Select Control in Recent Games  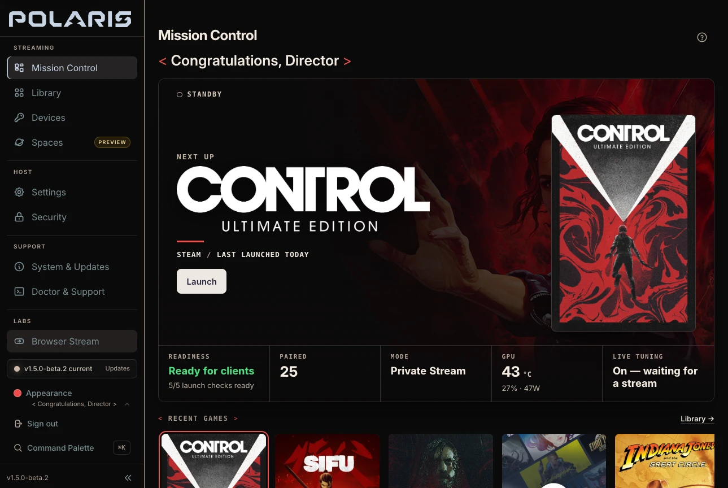tap(214, 460)
